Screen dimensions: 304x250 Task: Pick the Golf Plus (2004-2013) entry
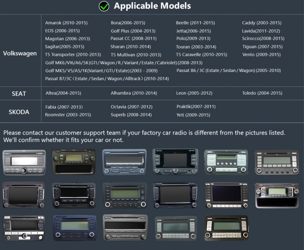133,31
